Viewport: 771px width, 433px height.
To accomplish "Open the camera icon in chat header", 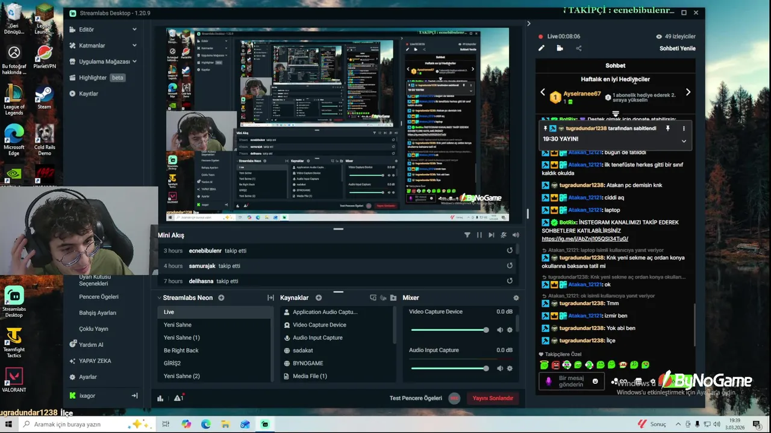I will pos(560,48).
